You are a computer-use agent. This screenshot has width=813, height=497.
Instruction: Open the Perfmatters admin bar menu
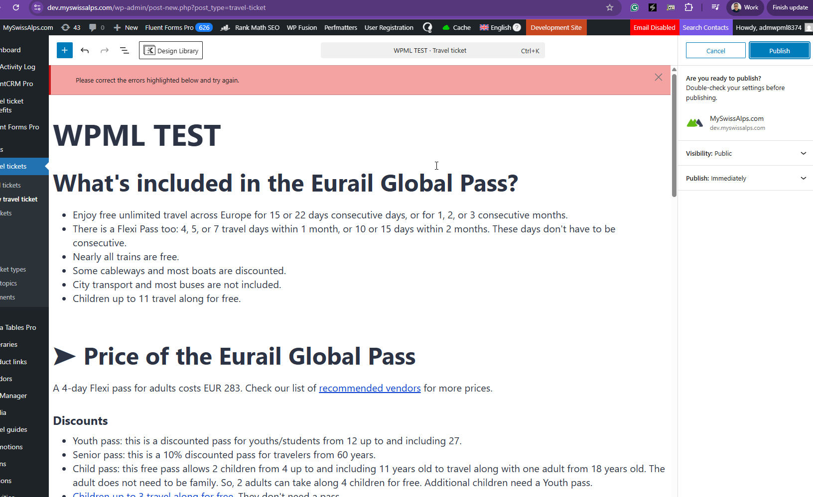point(341,27)
